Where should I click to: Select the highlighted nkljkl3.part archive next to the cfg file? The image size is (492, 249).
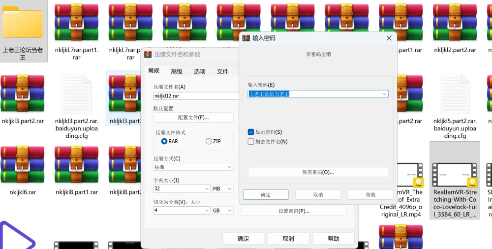coord(125,93)
